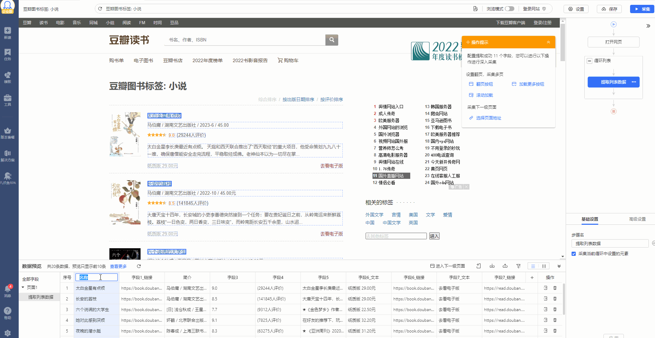This screenshot has height=338, width=655.
Task: Delete row 六个说谎的大学生 with its trash icon
Action: pyautogui.click(x=555, y=309)
